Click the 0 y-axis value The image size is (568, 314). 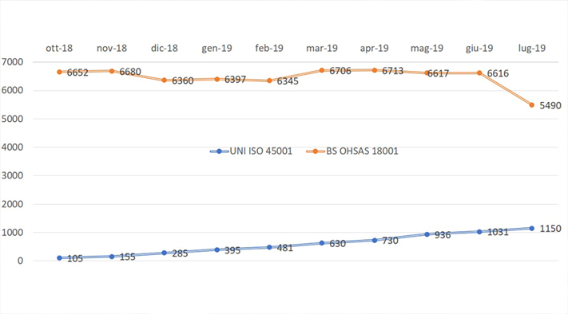pos(20,261)
